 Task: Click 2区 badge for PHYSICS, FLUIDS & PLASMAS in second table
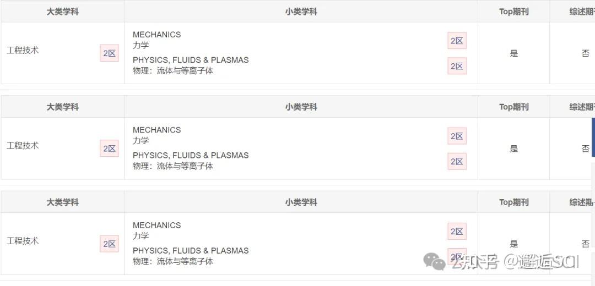pyautogui.click(x=457, y=161)
